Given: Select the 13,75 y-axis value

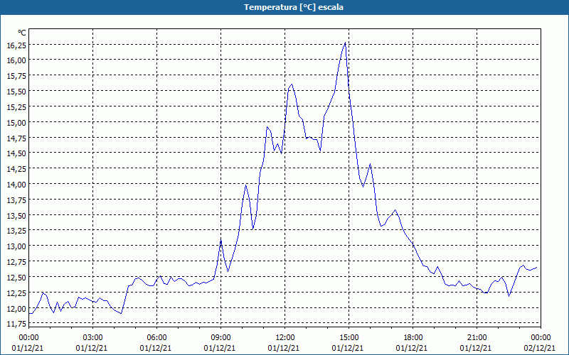Looking at the screenshot, I should coord(16,200).
